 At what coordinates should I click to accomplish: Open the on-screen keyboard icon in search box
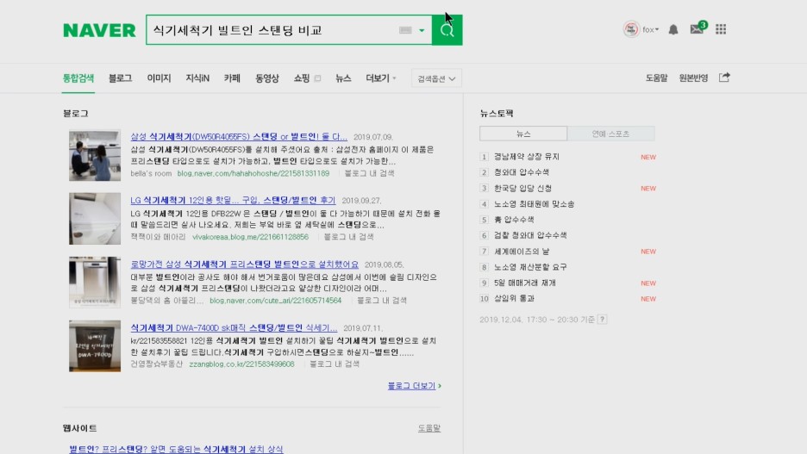pyautogui.click(x=405, y=30)
